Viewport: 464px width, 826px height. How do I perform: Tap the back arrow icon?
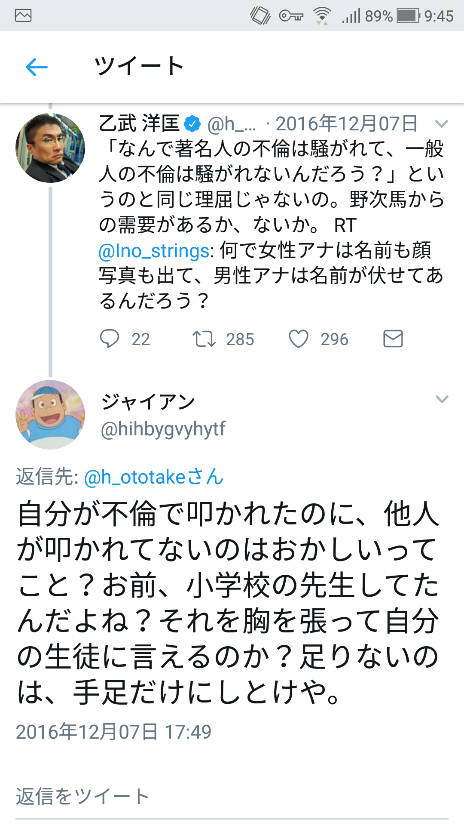(x=37, y=67)
